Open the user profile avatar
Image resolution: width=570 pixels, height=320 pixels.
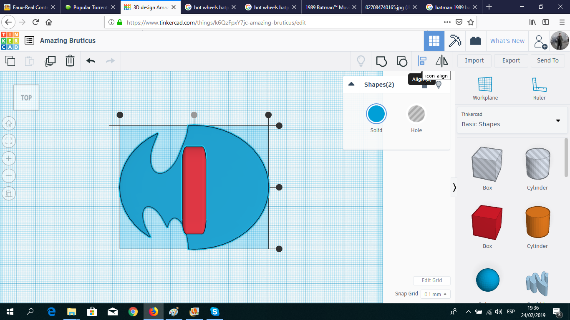point(560,41)
